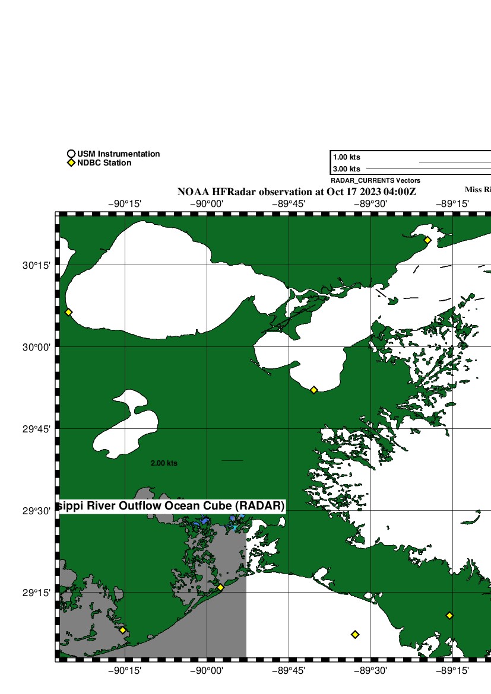
Task: Select the southwestern-most station diamond in the gray area
Action: coord(122,630)
